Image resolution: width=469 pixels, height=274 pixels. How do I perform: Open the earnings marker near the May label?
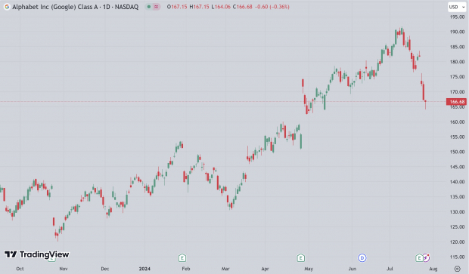[x=301, y=257]
